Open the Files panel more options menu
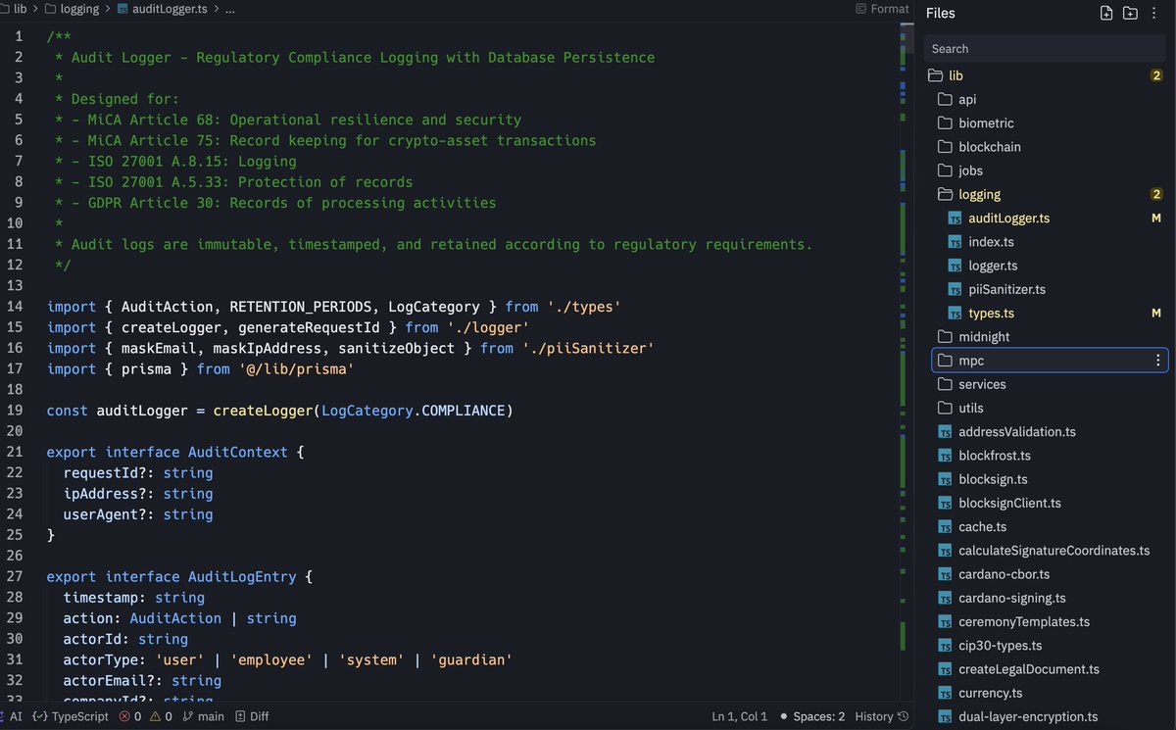 click(x=1153, y=13)
